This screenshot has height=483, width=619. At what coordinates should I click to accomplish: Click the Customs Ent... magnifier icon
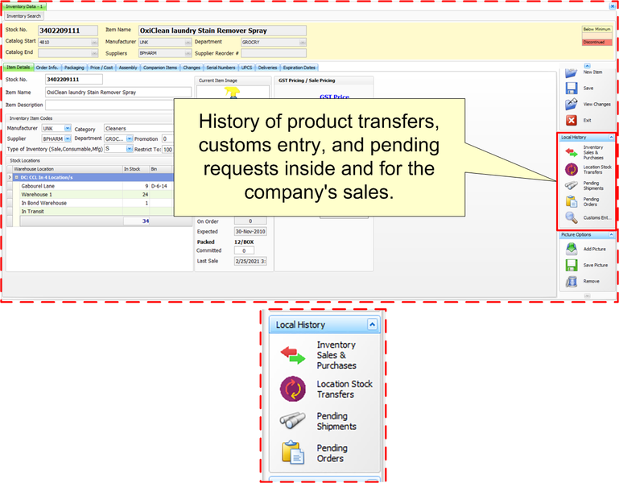[572, 217]
